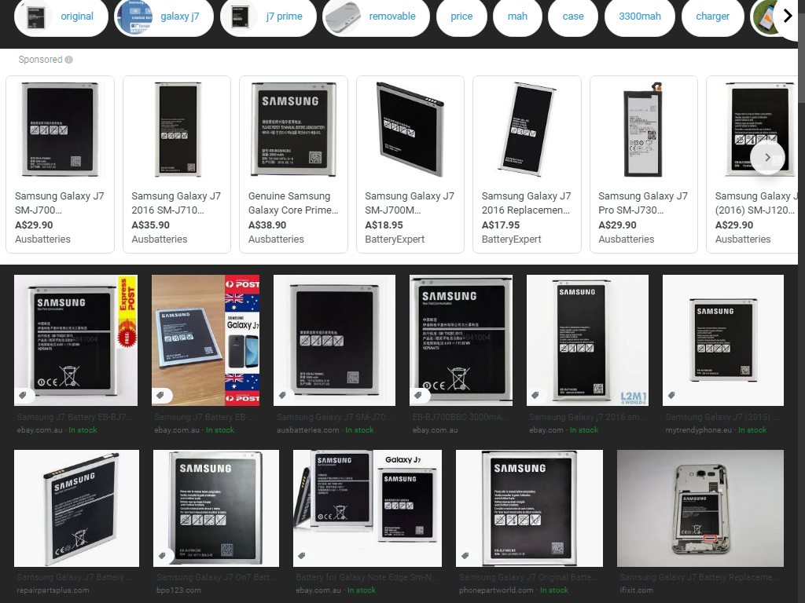The width and height of the screenshot is (805, 603).
Task: Click product tag icon on Express Post image
Action: [x=23, y=395]
